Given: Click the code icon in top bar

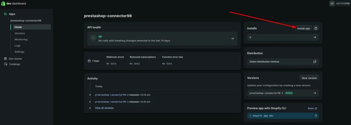Looking at the screenshot, I should click(332, 3).
